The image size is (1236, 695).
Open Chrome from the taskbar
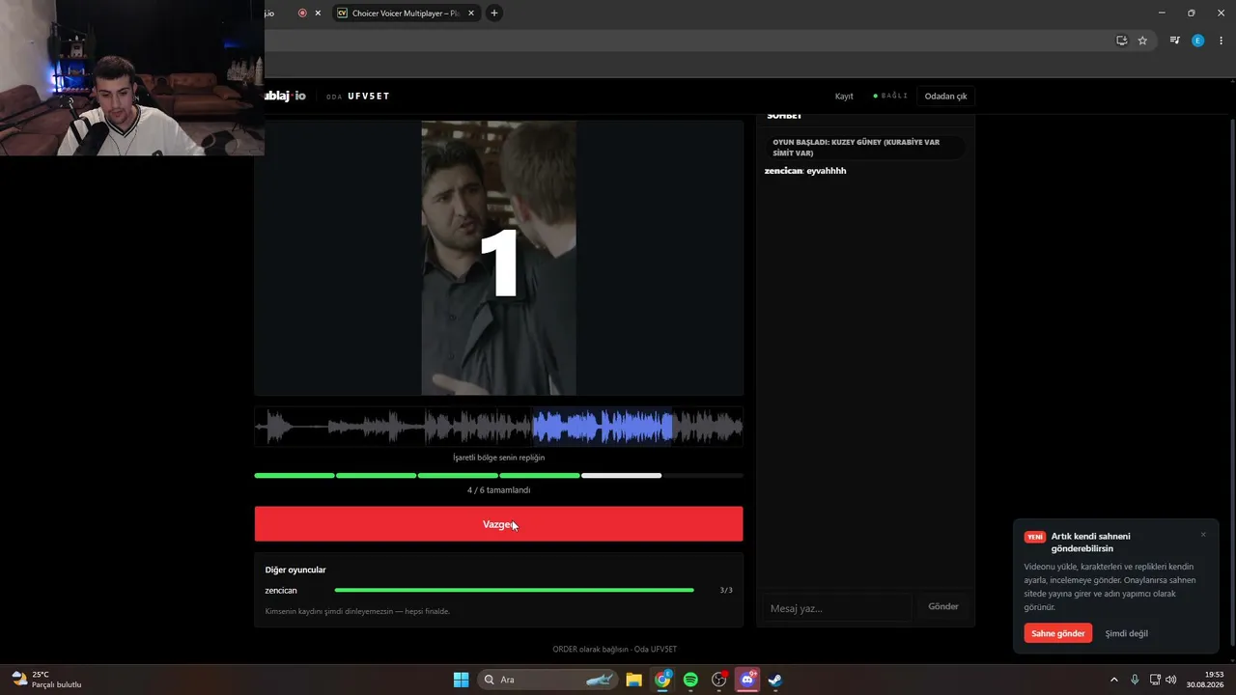[x=662, y=680]
